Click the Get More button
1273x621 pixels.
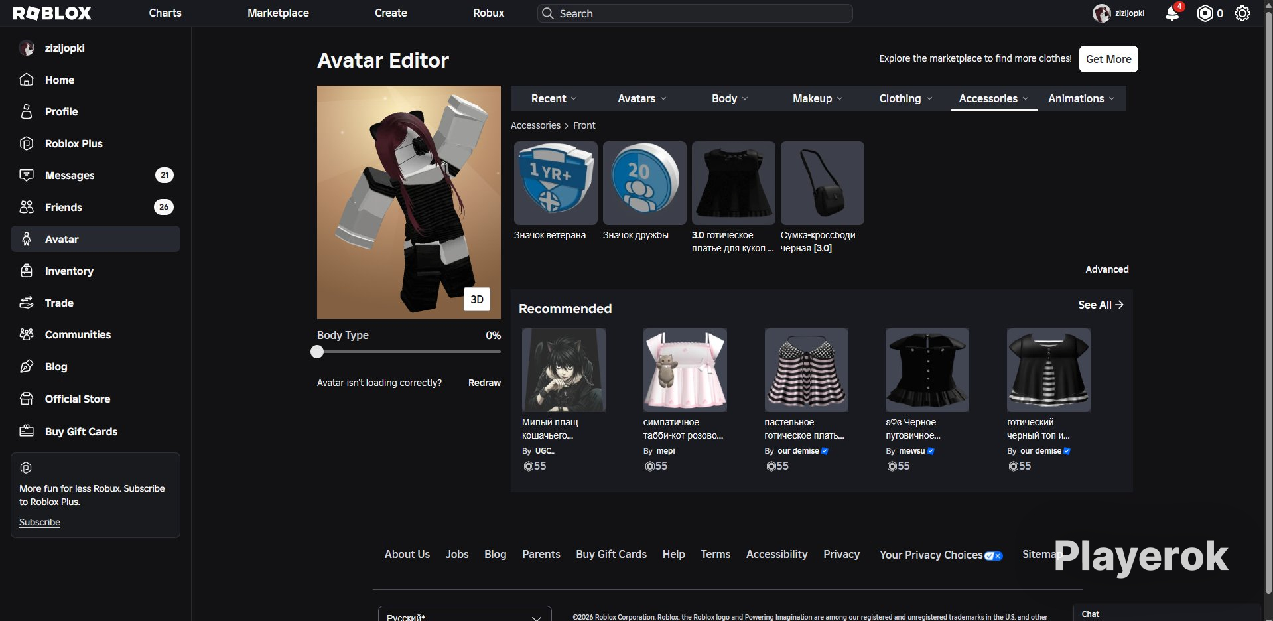click(x=1108, y=59)
